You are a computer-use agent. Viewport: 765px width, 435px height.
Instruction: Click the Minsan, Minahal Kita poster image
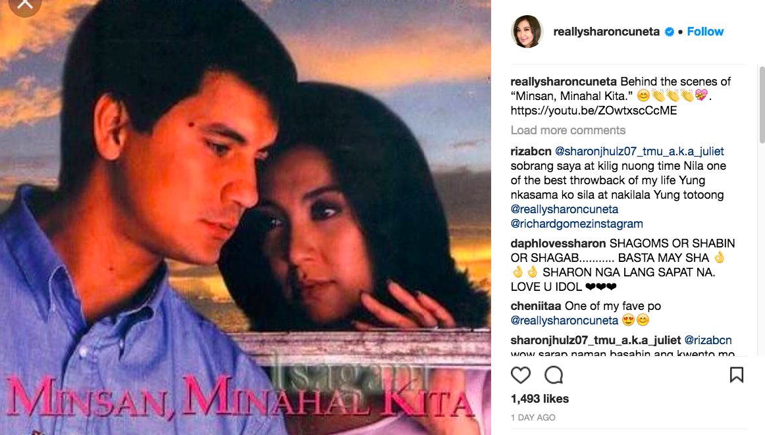tap(246, 217)
